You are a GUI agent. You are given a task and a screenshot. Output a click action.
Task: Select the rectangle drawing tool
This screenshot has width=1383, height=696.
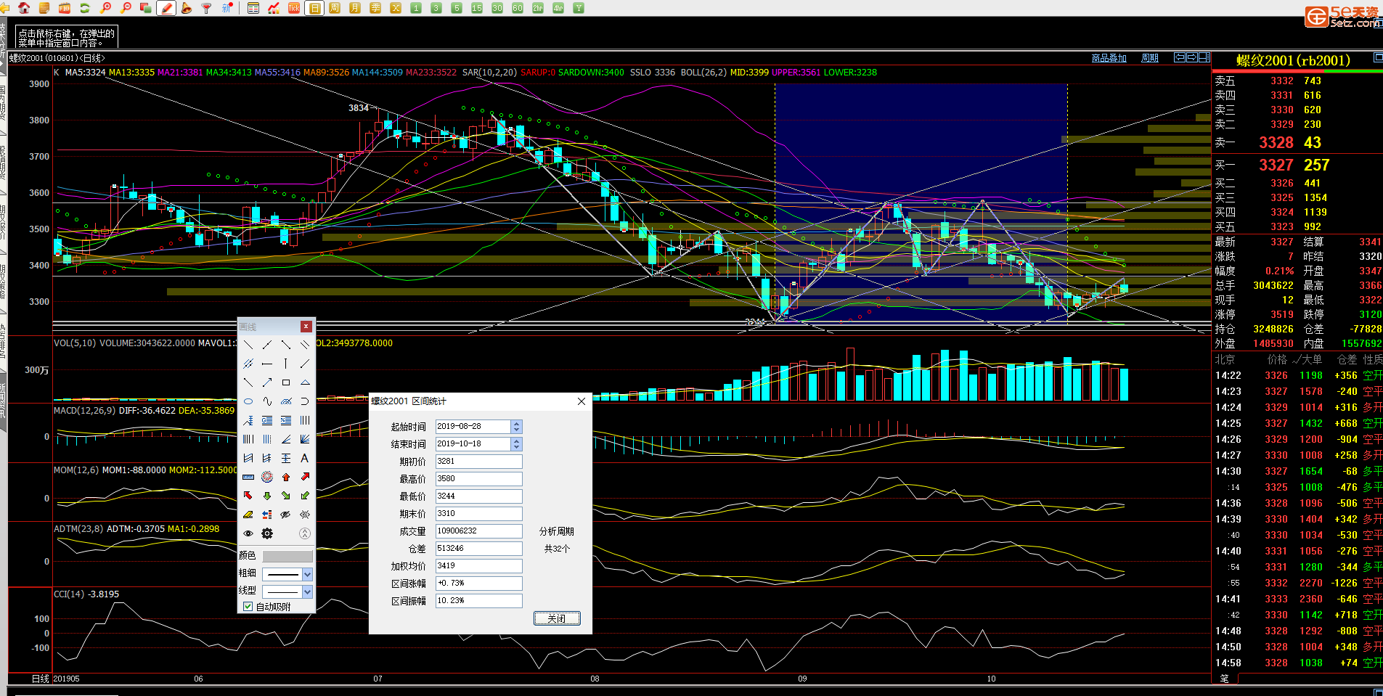(x=286, y=382)
